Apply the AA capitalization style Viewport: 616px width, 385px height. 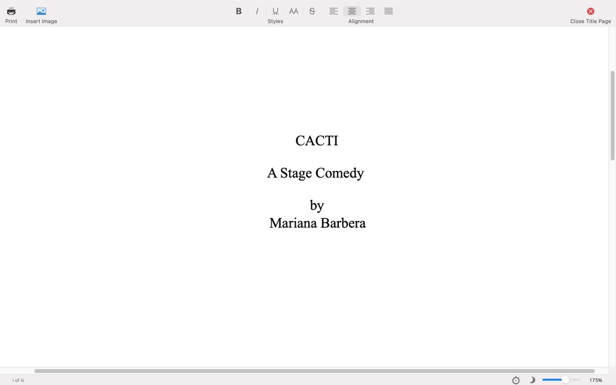click(293, 10)
